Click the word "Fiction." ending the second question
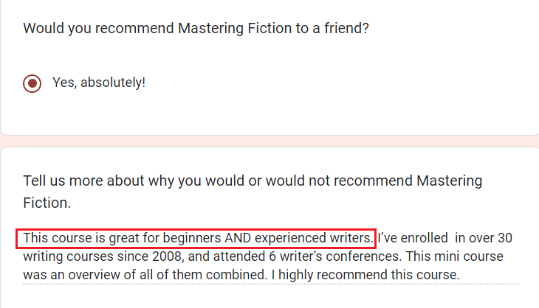Image resolution: width=539 pixels, height=308 pixels. point(47,201)
